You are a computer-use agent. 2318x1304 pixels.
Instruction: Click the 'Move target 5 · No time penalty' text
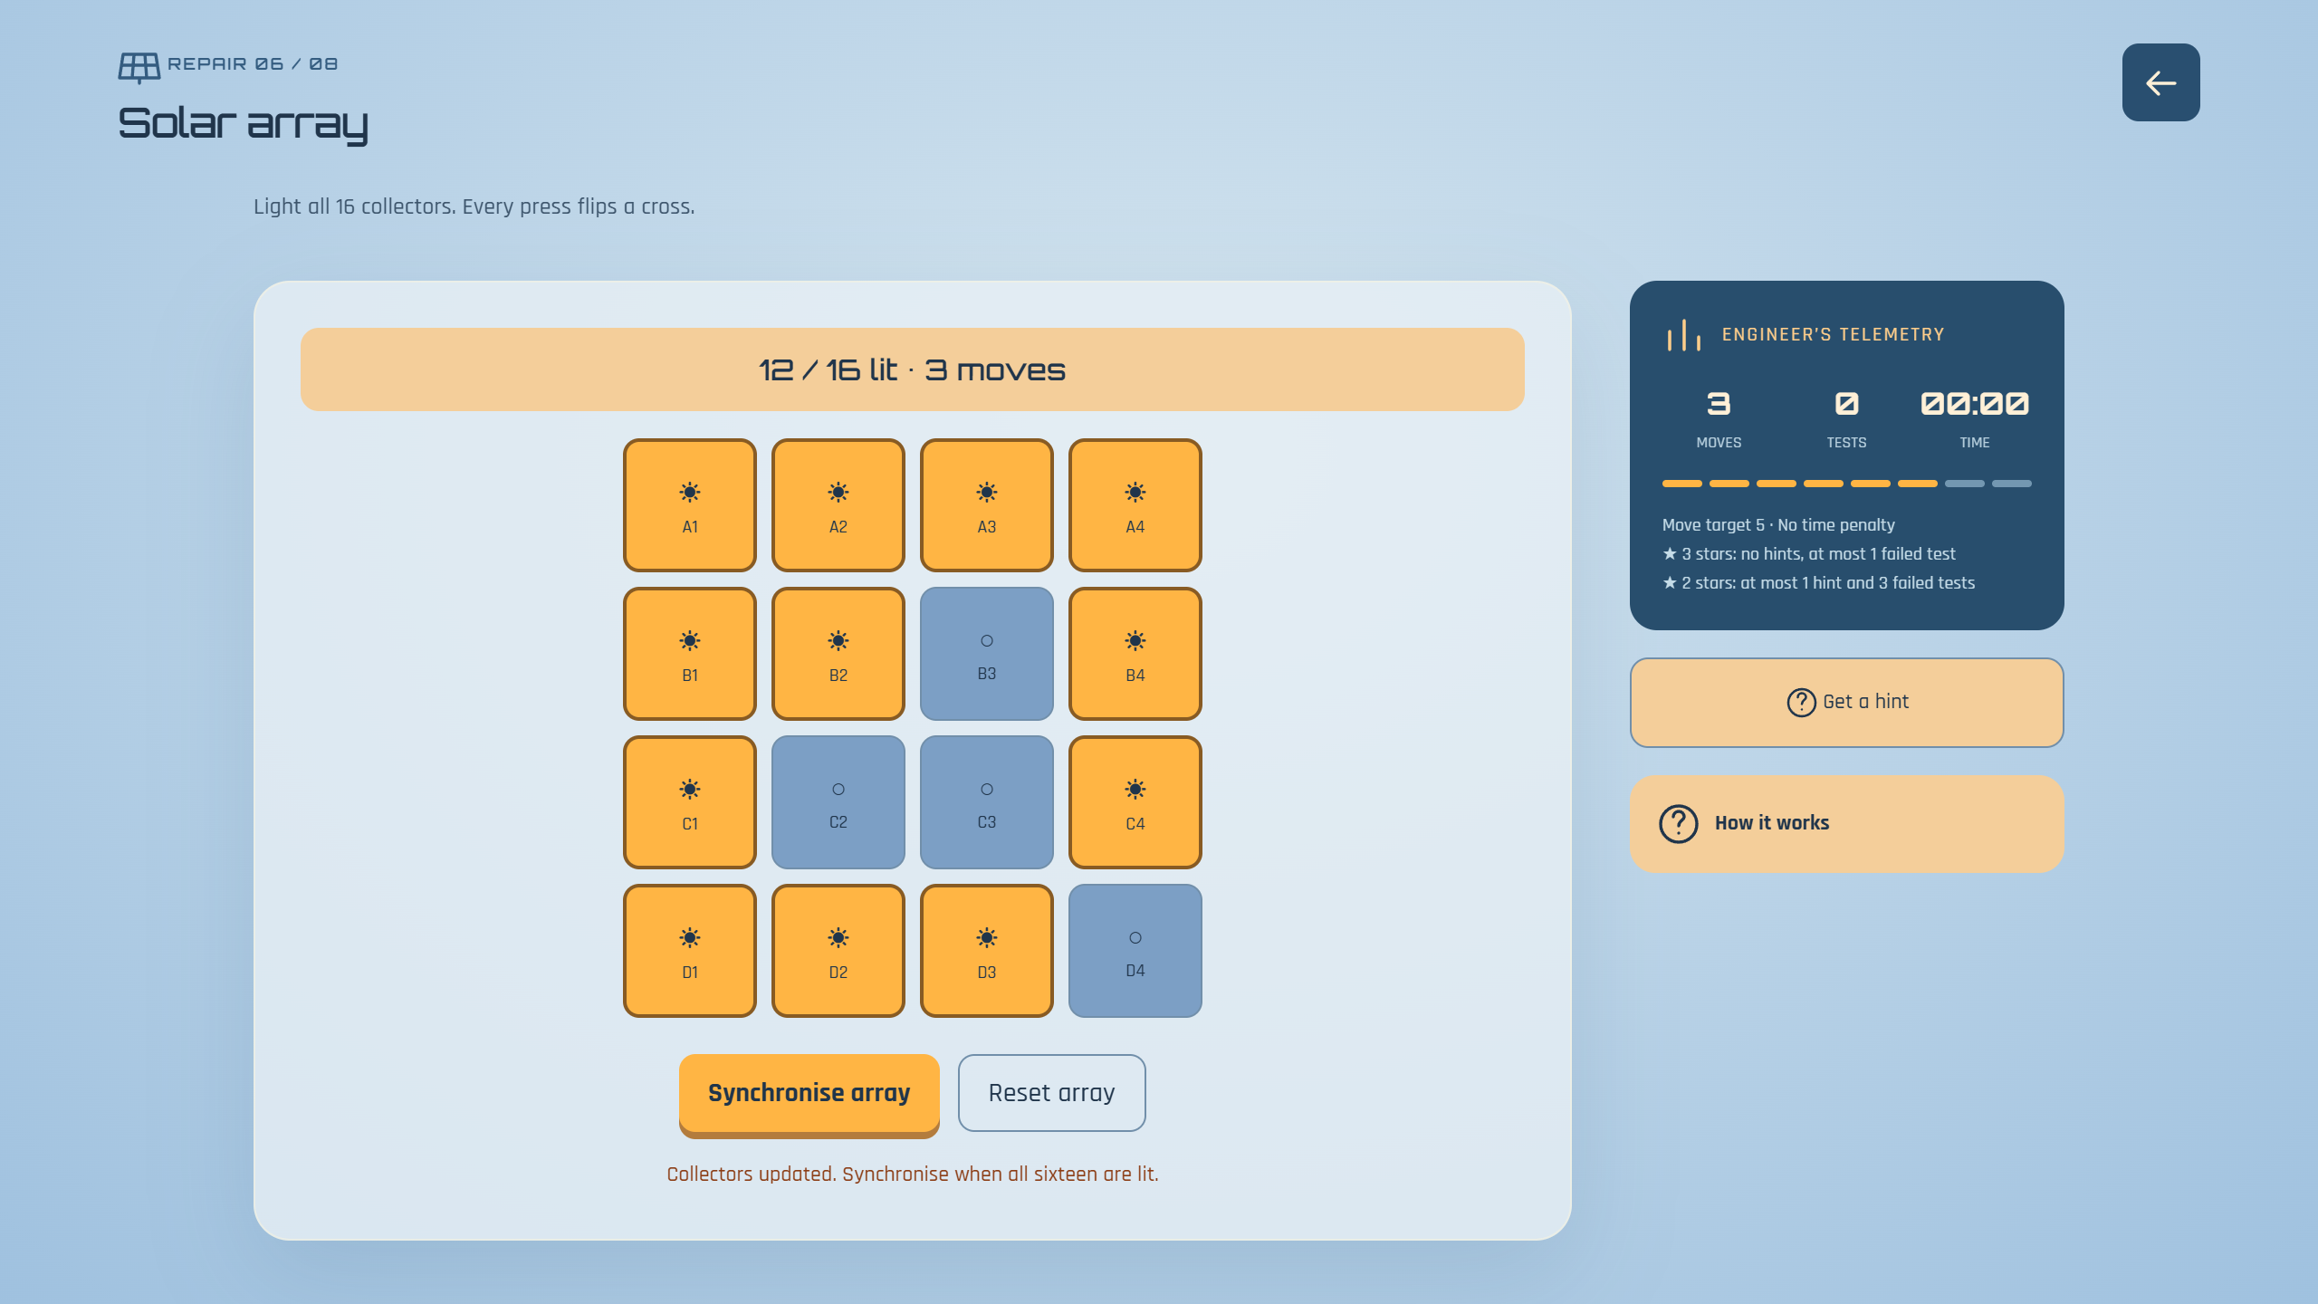[x=1778, y=525]
